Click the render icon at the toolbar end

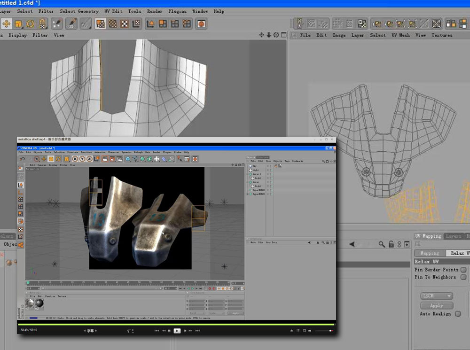point(201,23)
